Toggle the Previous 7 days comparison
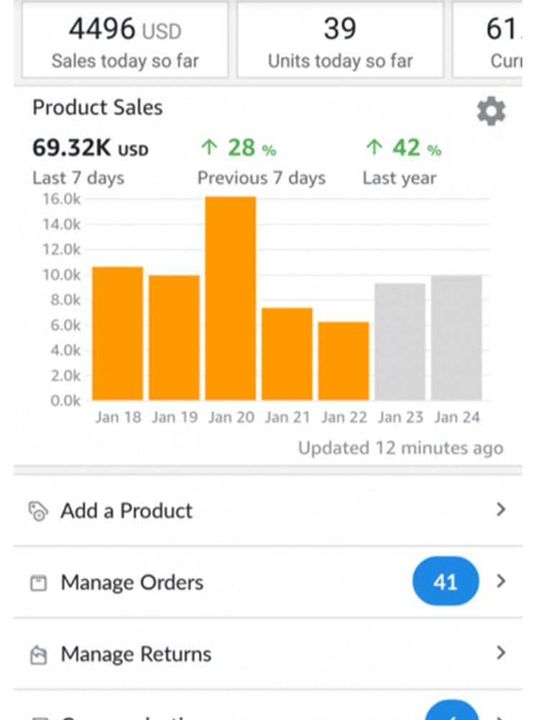The height and width of the screenshot is (720, 536). coord(262,178)
